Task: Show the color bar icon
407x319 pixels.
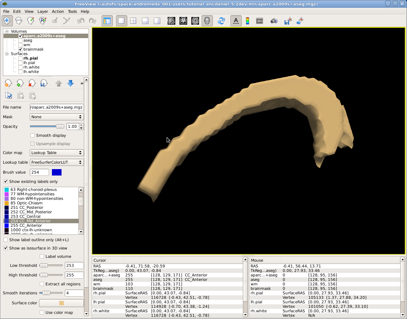Action: tap(248, 21)
